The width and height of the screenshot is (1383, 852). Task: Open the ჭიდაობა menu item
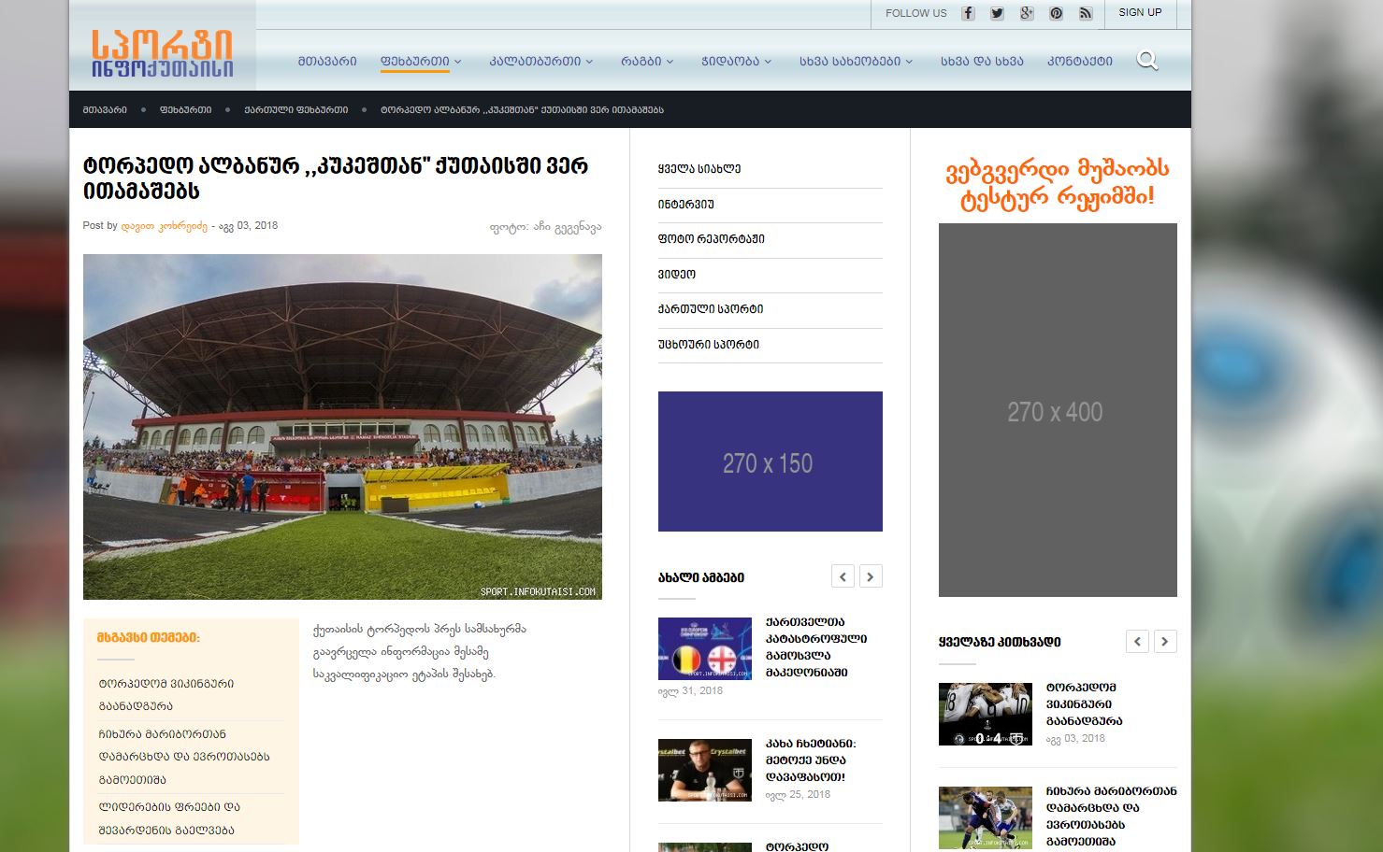click(x=730, y=61)
